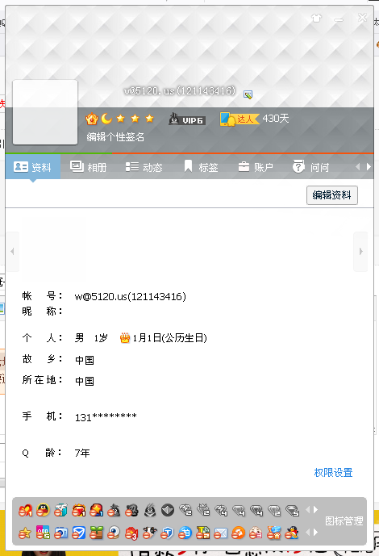The image size is (379, 556).
Task: Click the VIP6 badge icon
Action: coord(186,119)
